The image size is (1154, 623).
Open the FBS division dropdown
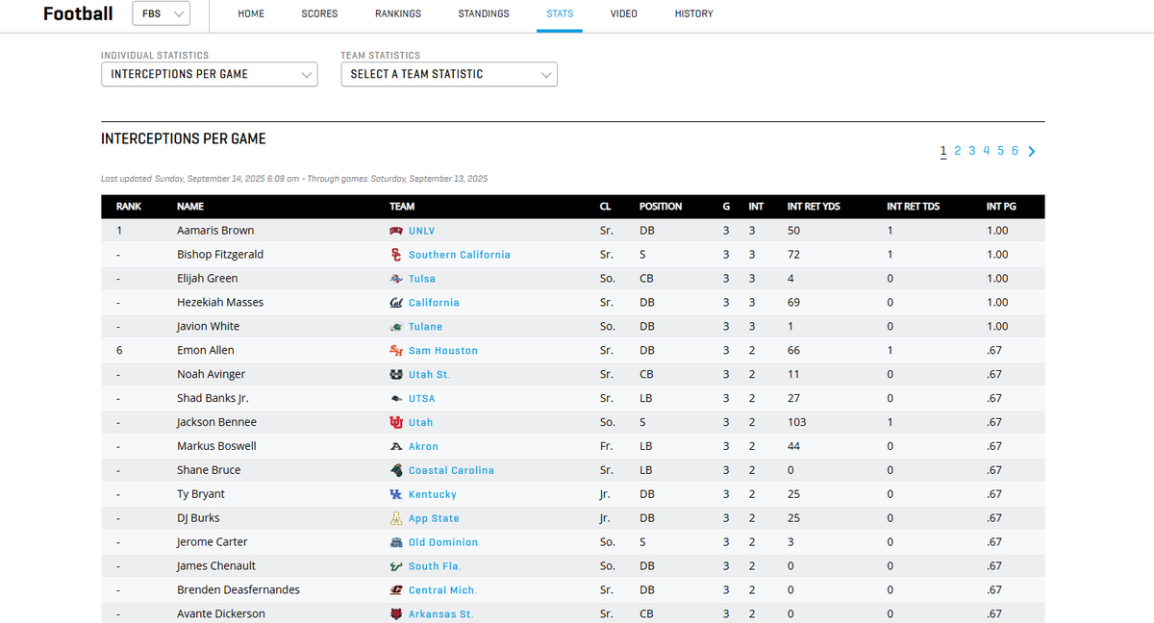(160, 13)
